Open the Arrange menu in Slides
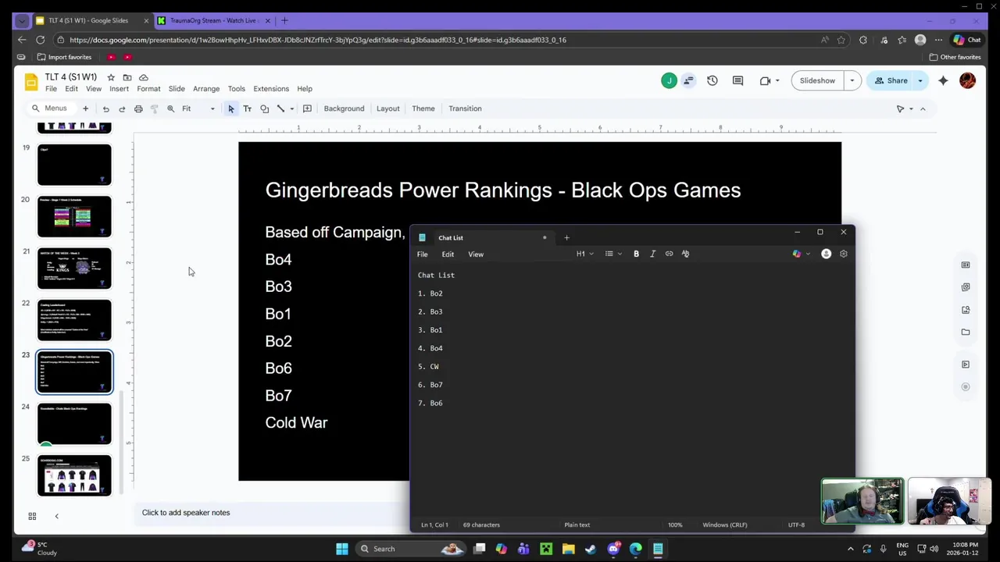The height and width of the screenshot is (562, 1000). [x=206, y=89]
